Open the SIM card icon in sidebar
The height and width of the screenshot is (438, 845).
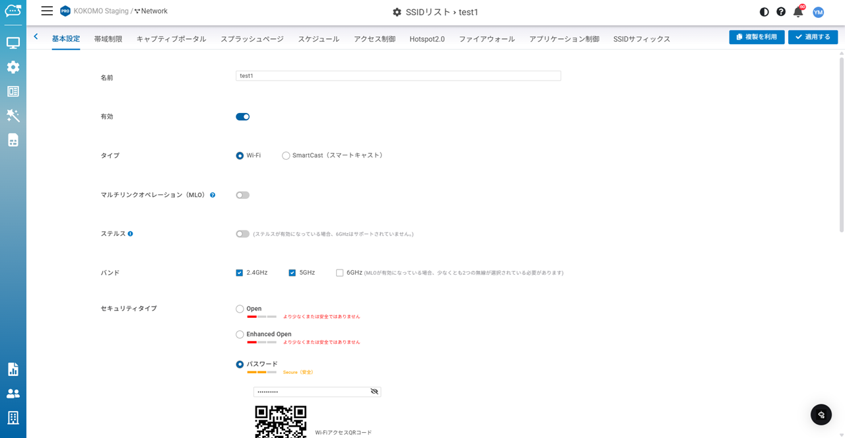13,140
